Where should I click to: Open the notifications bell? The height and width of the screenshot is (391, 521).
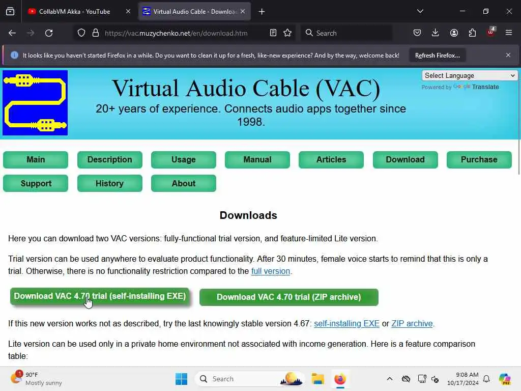(486, 379)
